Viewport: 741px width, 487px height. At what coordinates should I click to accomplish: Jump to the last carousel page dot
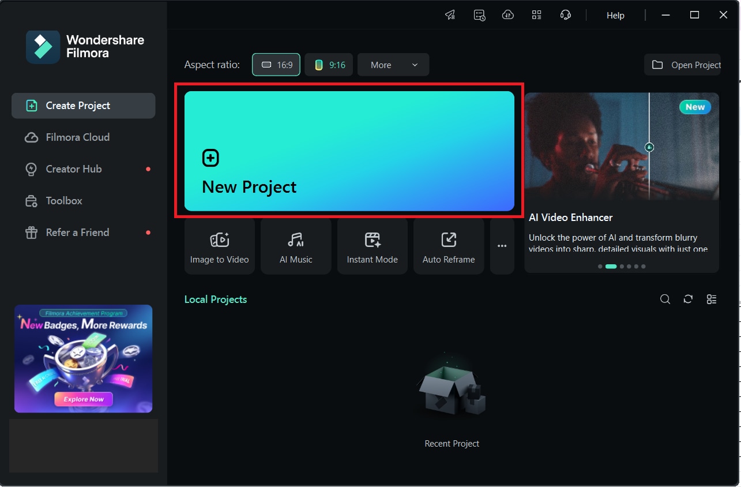(644, 267)
